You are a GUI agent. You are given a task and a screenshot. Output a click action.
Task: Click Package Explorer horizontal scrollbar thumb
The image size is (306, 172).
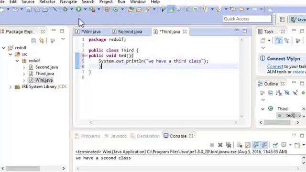tap(22, 168)
